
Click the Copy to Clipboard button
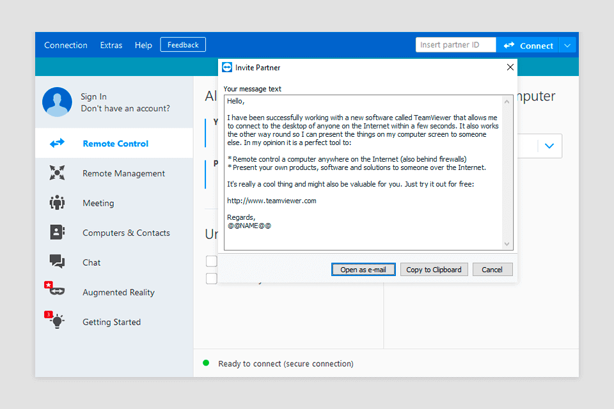click(x=434, y=269)
